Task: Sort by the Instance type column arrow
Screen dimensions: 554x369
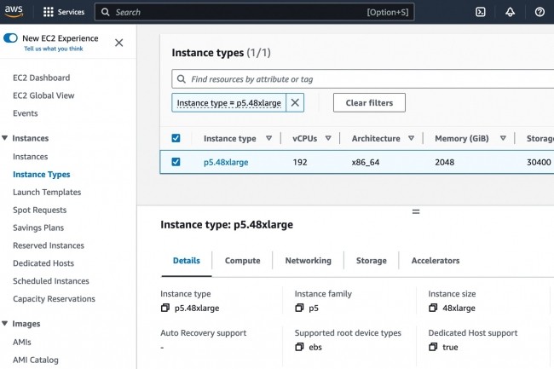Action: pos(268,138)
